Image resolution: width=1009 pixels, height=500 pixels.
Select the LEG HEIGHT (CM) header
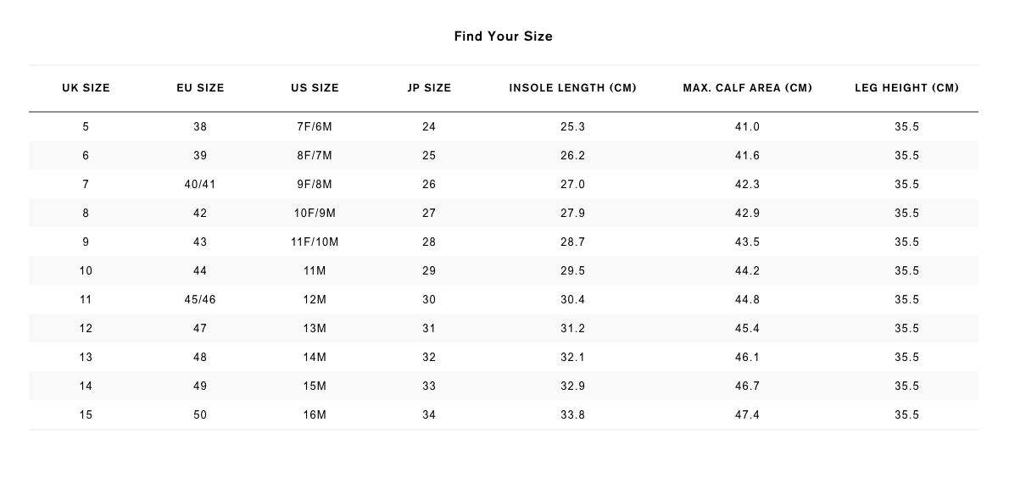pos(906,88)
